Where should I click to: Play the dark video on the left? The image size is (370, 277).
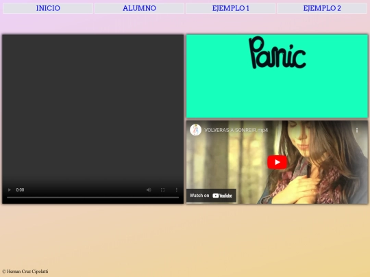[x=10, y=190]
